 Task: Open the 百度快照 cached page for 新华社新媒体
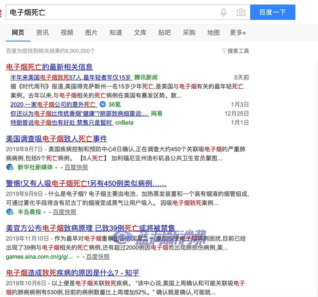(76, 168)
